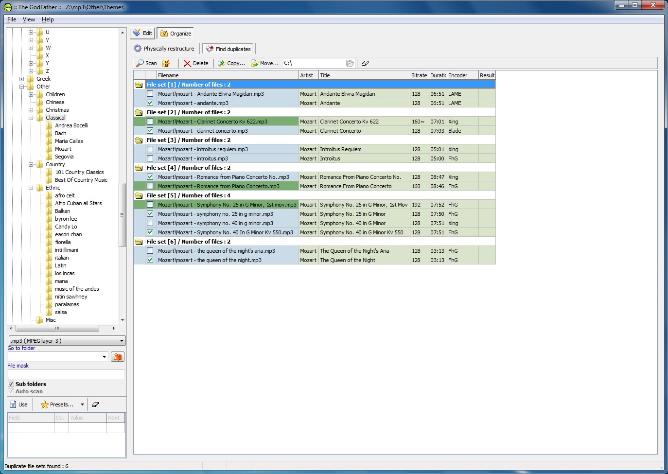This screenshot has width=668, height=474.
Task: Click the destination path field C:\
Action: coord(314,63)
